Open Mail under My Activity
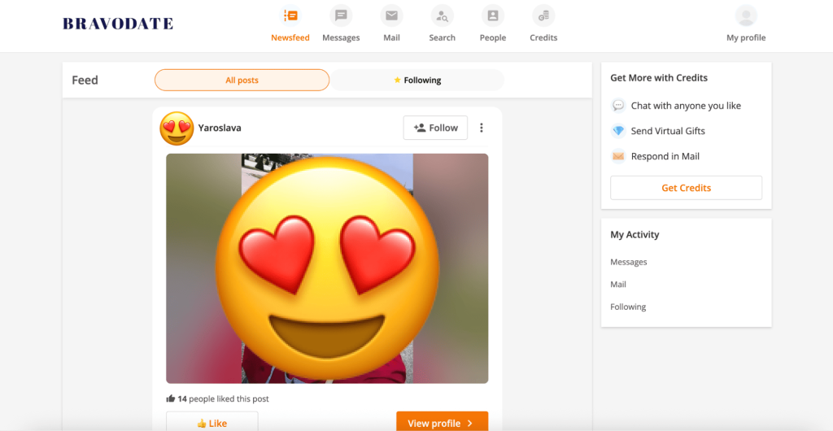833x431 pixels. pos(618,284)
